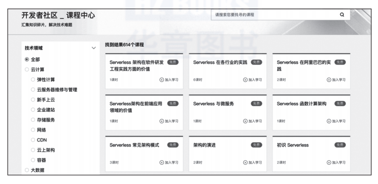Screen dimensions: 378x184
Task: Select the 企业建站 radio option
Action: (33, 110)
